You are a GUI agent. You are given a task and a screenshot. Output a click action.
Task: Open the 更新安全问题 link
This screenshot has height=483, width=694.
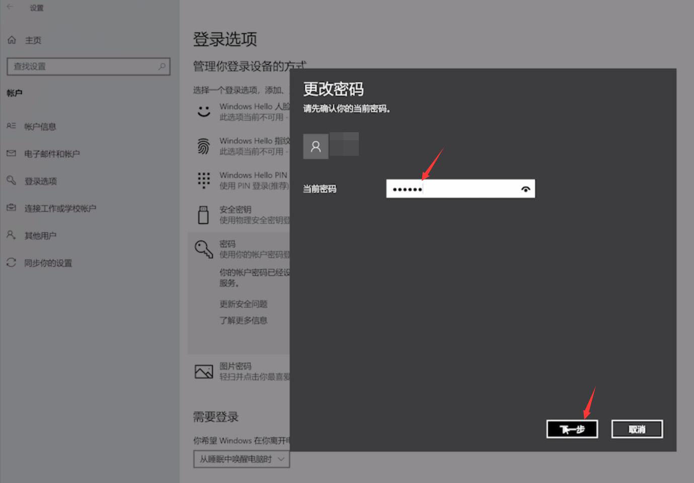(x=243, y=304)
